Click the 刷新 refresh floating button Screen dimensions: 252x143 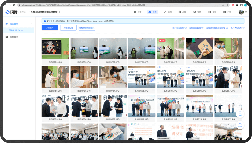click(x=240, y=113)
